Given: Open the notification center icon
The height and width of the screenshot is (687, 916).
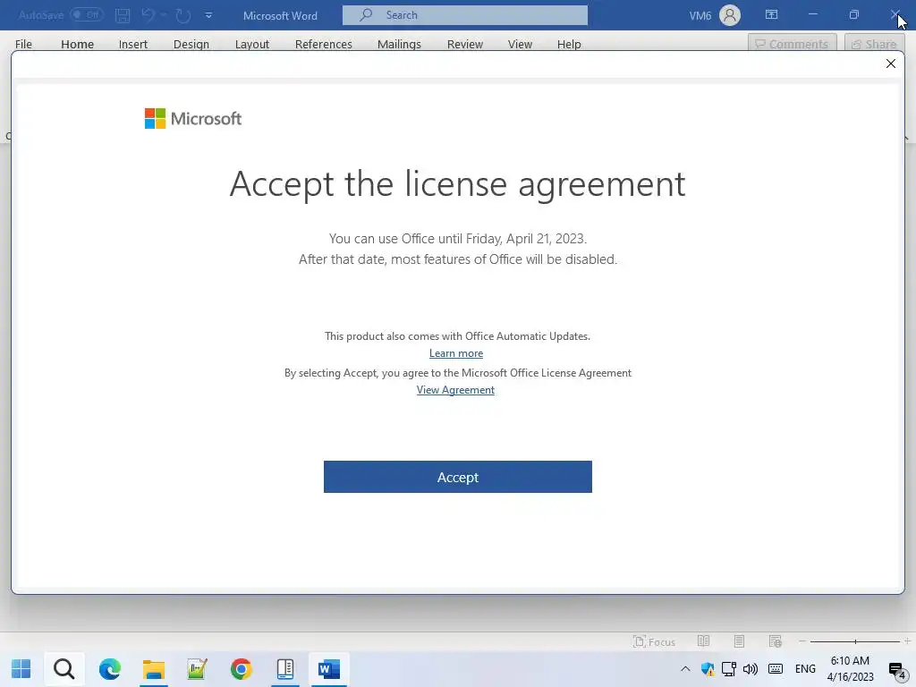Looking at the screenshot, I should pos(896,669).
